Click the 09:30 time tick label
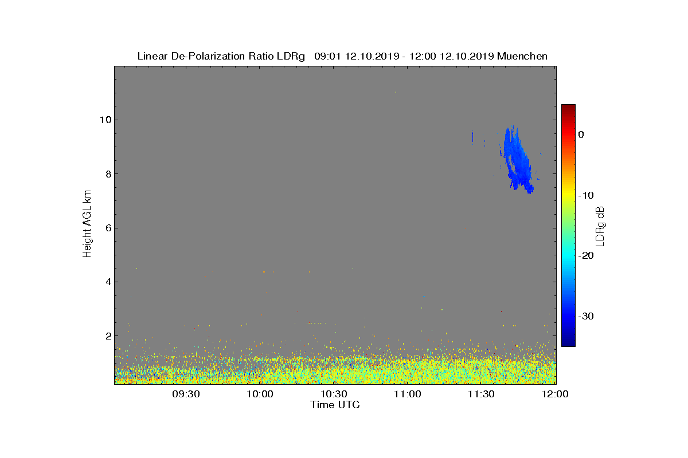Screen dimensions: 688x458 pyautogui.click(x=186, y=394)
